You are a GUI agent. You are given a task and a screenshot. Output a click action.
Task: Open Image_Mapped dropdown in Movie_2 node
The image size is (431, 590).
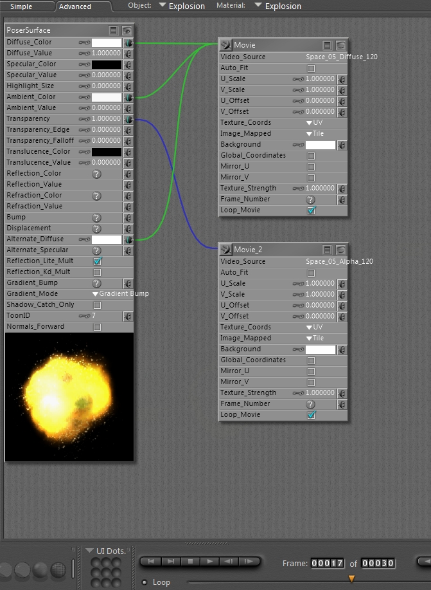(x=315, y=338)
